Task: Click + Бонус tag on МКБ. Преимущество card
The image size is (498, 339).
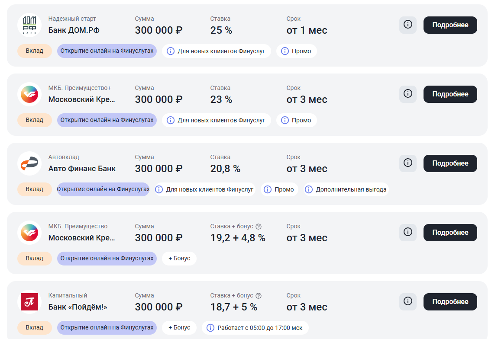Action: [179, 259]
